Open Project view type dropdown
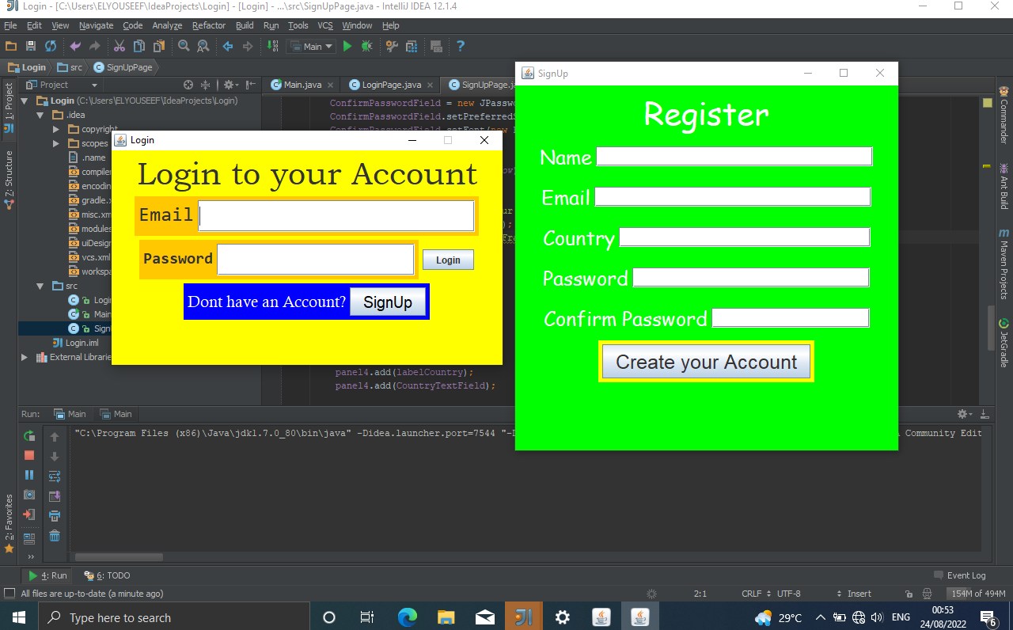The image size is (1013, 630). coord(61,85)
